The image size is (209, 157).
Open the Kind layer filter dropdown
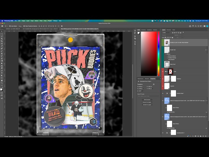[167, 33]
